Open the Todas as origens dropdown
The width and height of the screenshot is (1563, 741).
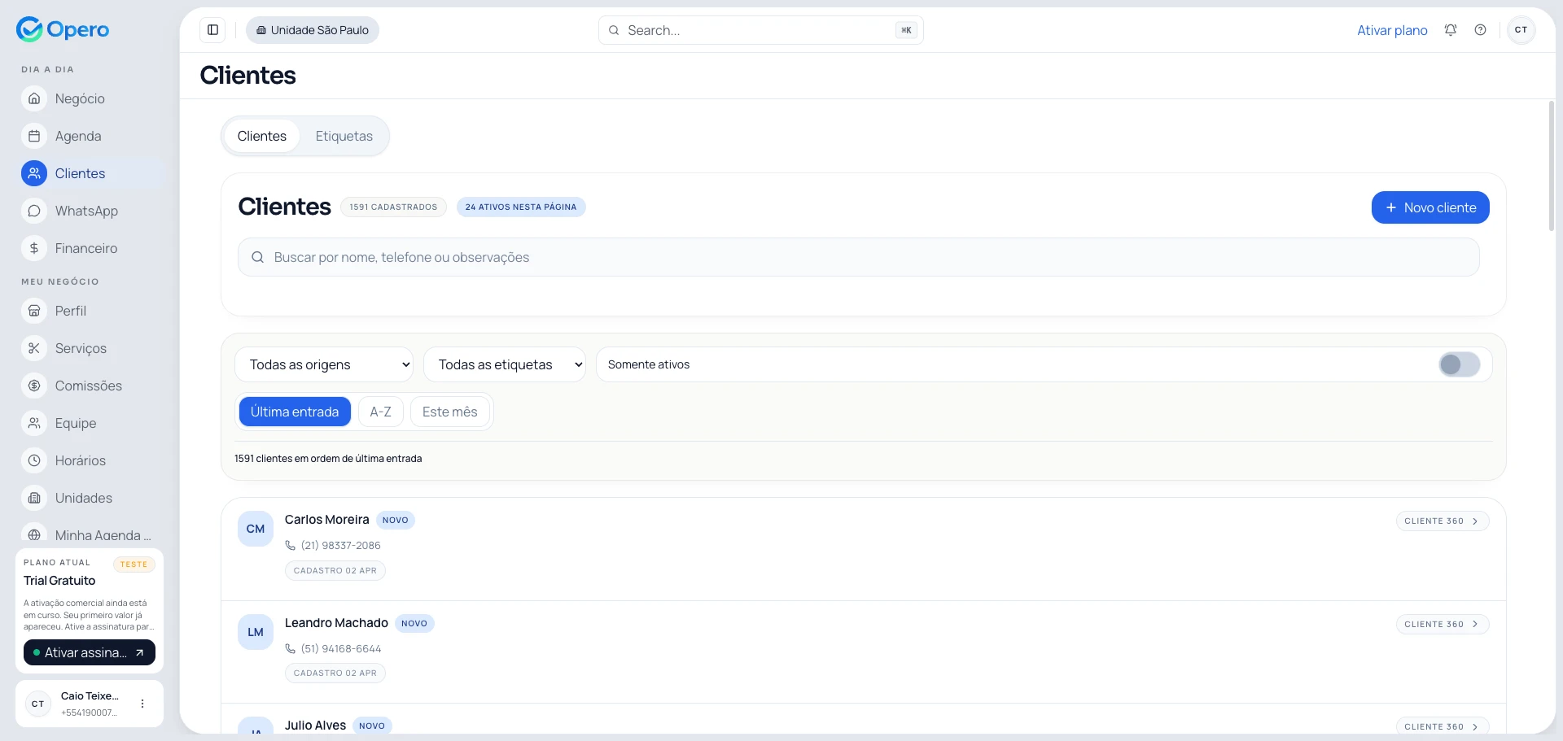324,364
